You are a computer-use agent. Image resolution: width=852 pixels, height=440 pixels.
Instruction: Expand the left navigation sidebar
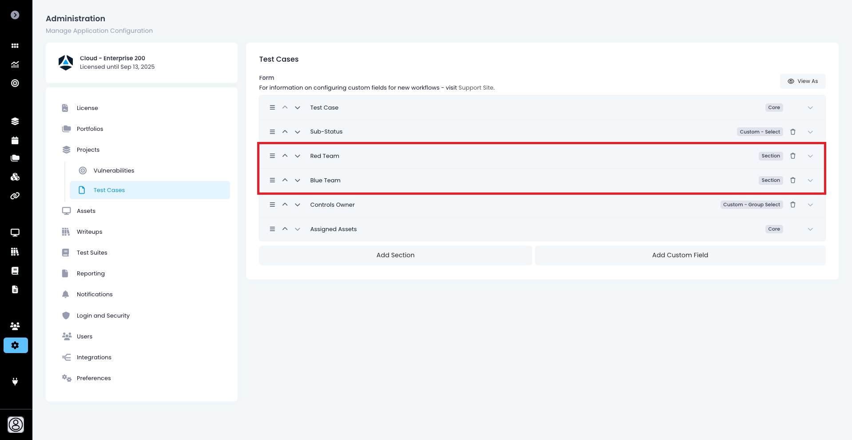click(15, 15)
